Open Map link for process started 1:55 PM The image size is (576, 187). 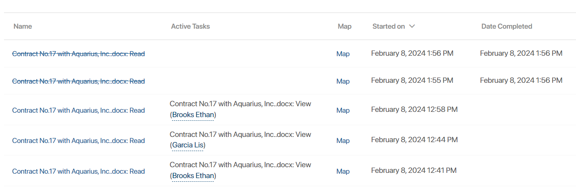click(x=343, y=81)
